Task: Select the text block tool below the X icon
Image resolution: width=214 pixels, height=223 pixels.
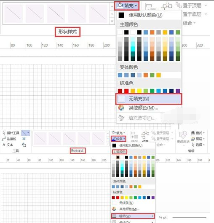Action: pyautogui.click(x=24, y=145)
